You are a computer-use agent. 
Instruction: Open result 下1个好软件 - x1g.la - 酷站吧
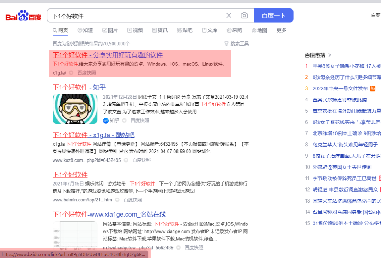tap(93, 135)
